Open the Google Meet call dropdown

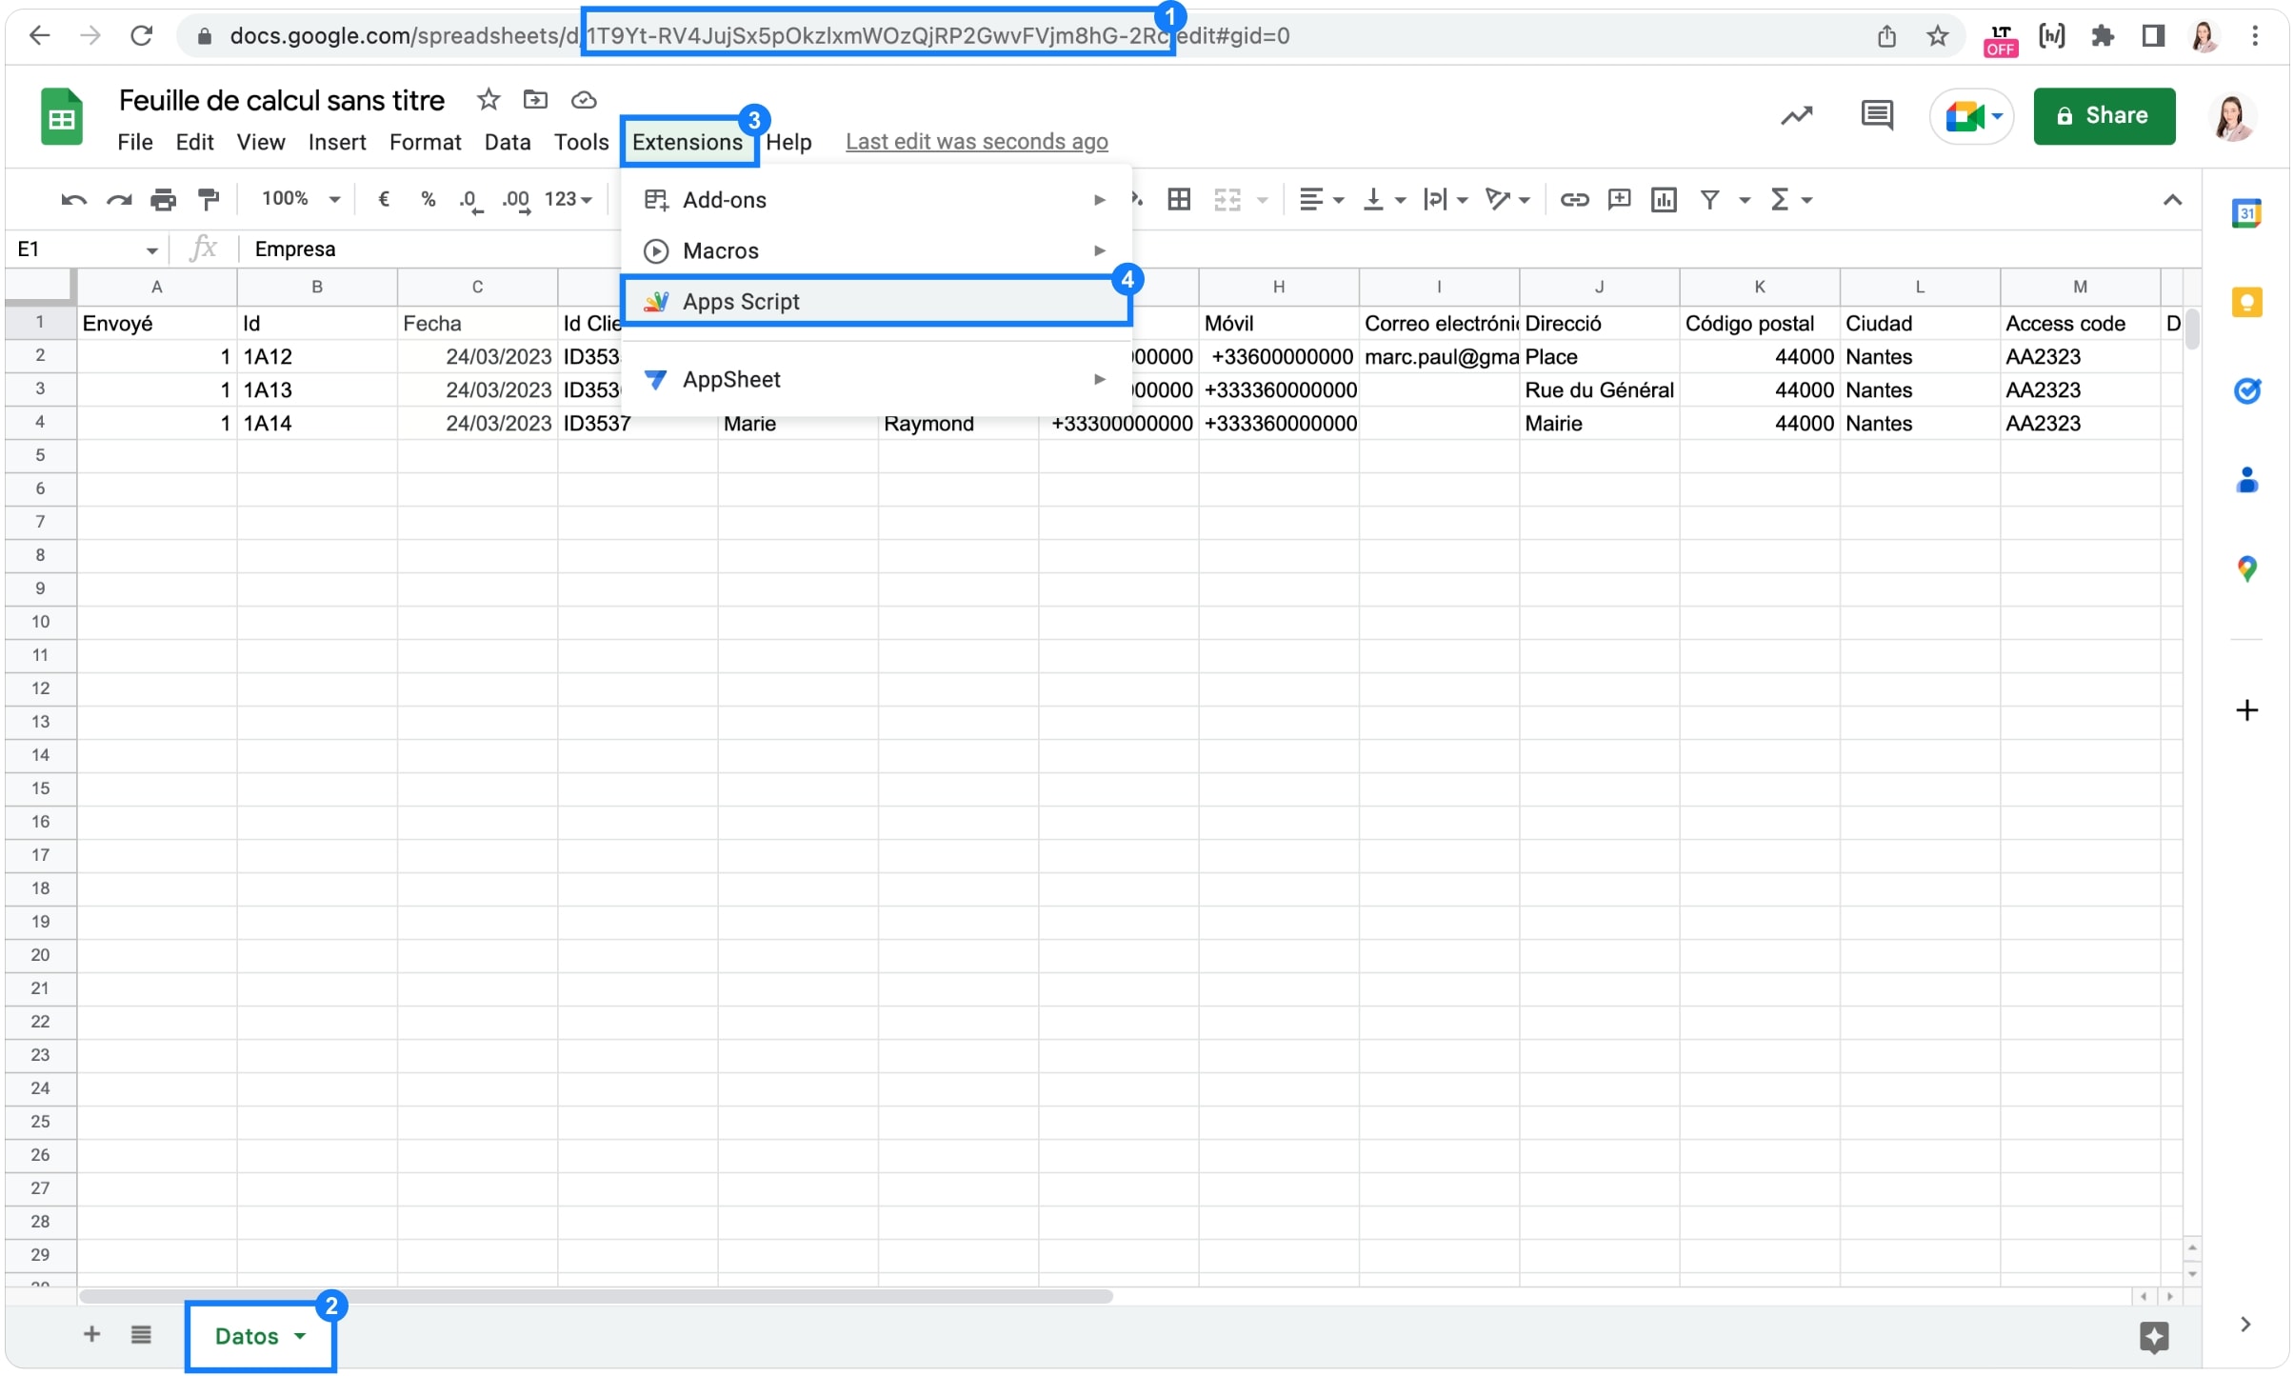1997,116
